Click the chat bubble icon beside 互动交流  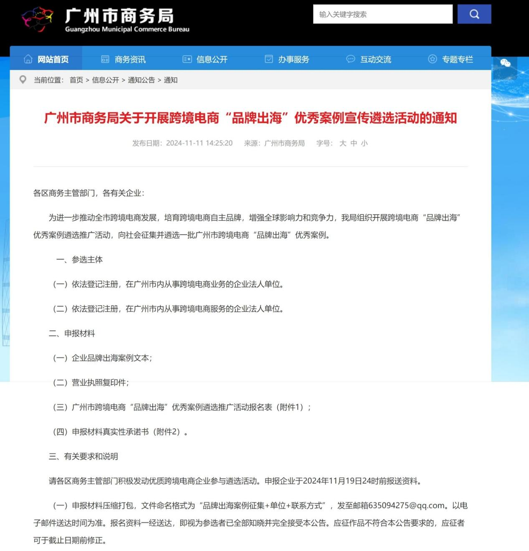[351, 59]
